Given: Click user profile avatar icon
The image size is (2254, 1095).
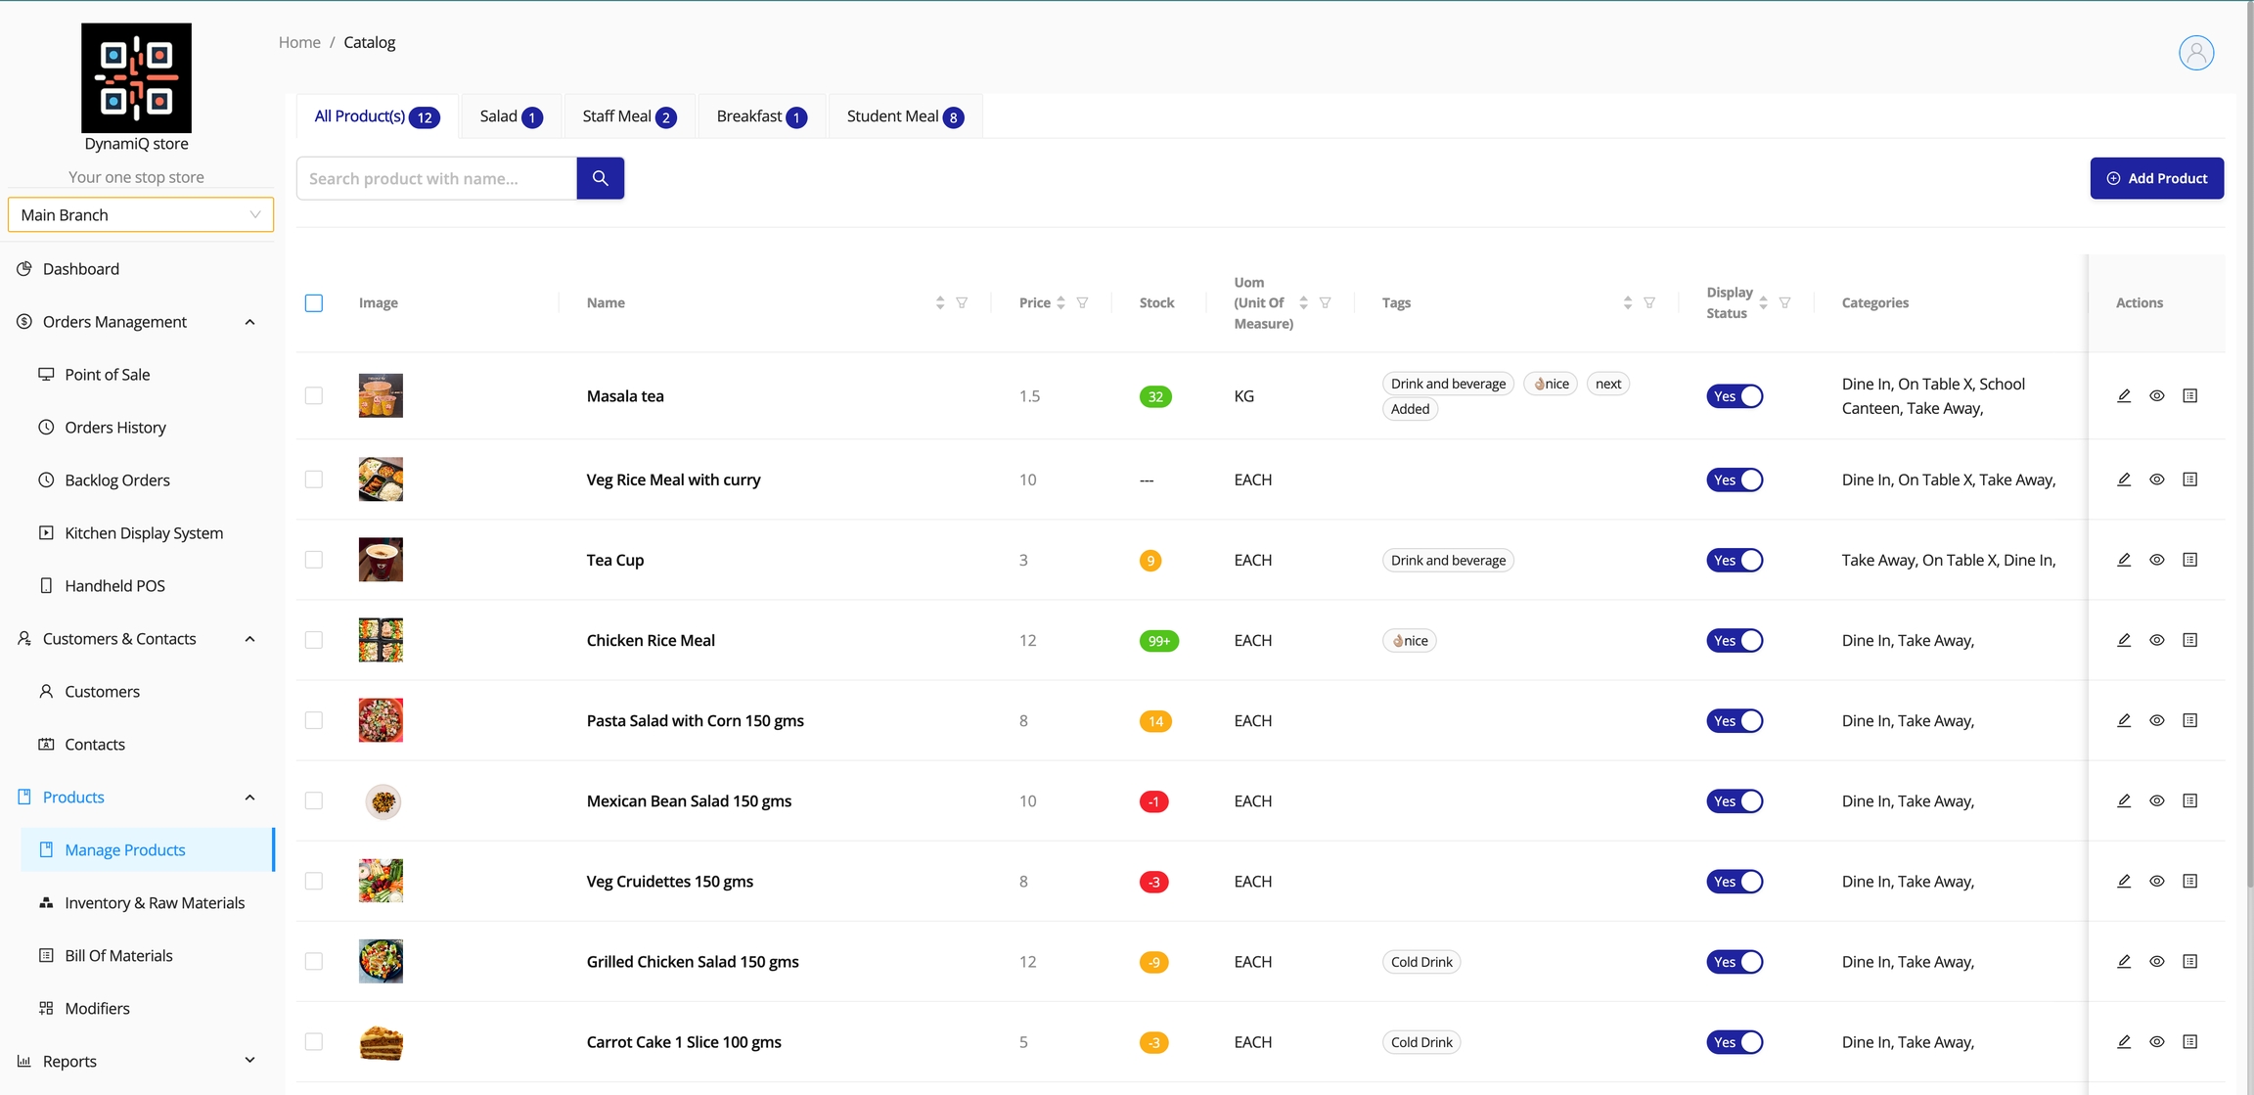Looking at the screenshot, I should tap(2195, 53).
